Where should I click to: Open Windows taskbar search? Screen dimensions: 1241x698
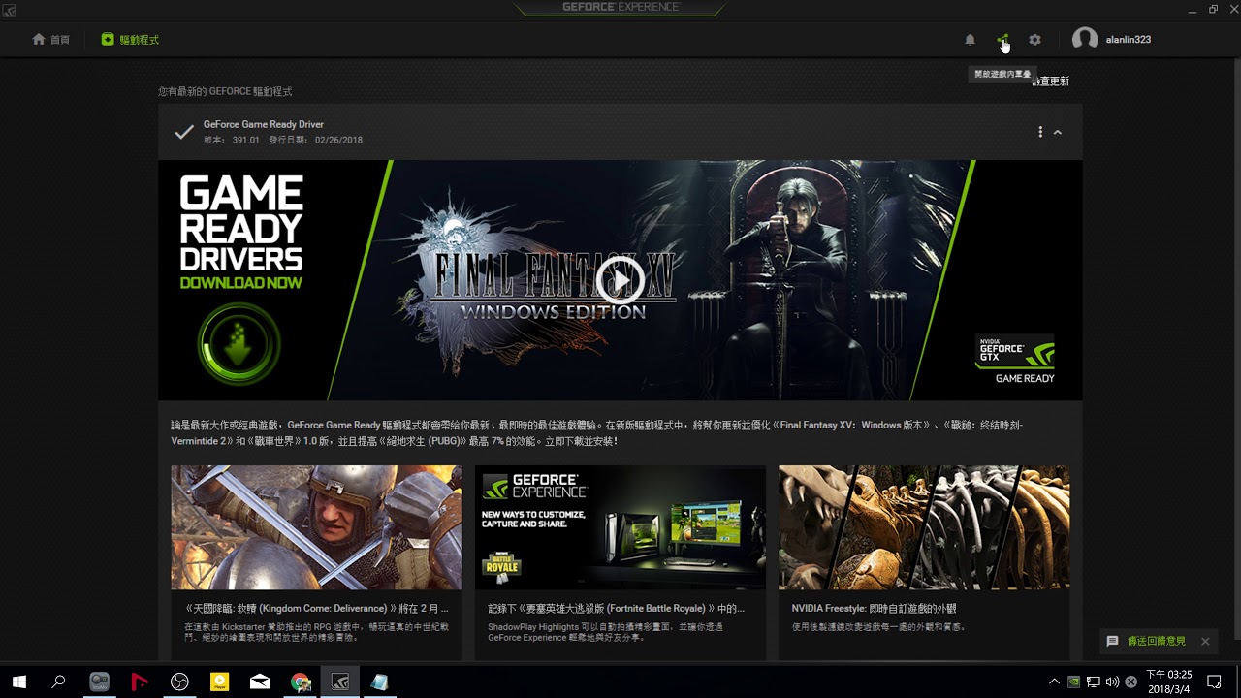[58, 682]
